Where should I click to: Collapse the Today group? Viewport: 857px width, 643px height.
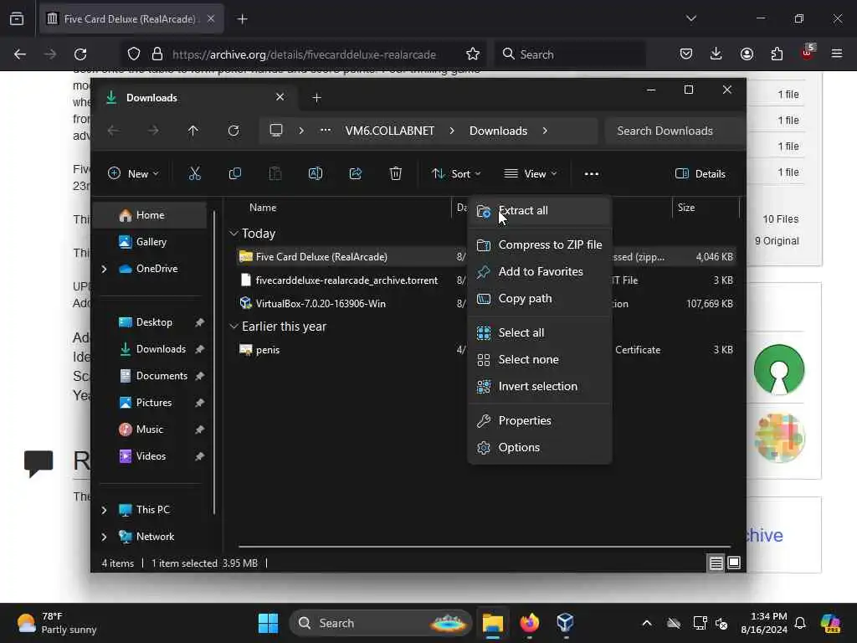[233, 234]
